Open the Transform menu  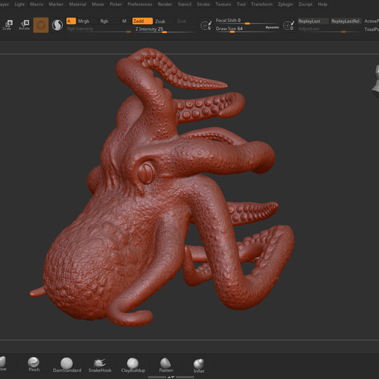tap(261, 4)
